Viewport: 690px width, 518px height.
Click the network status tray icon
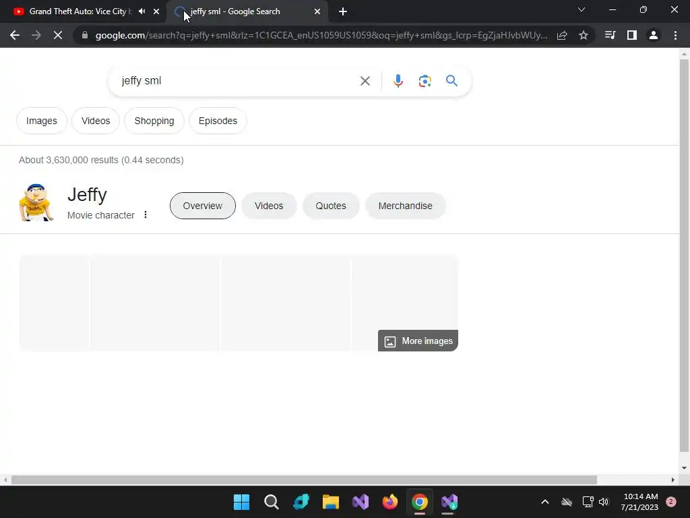588,502
